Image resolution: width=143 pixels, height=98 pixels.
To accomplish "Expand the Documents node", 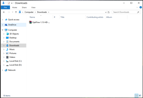I will 4,42.
